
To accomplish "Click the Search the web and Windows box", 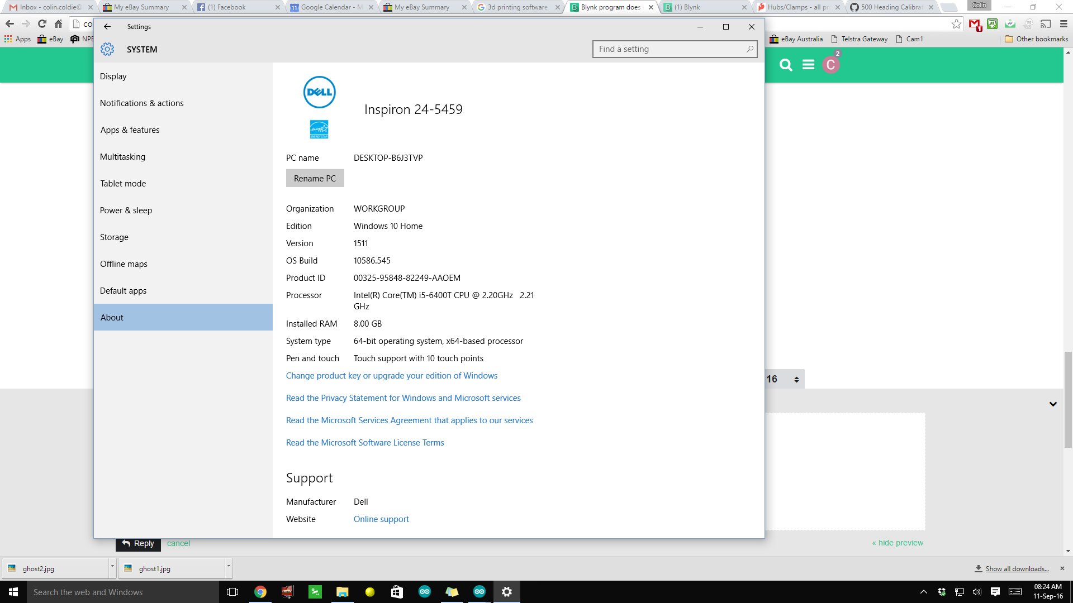I will pyautogui.click(x=123, y=592).
